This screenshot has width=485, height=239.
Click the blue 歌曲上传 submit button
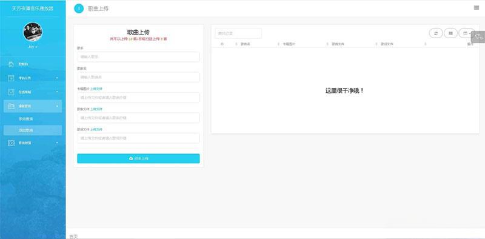coord(138,158)
